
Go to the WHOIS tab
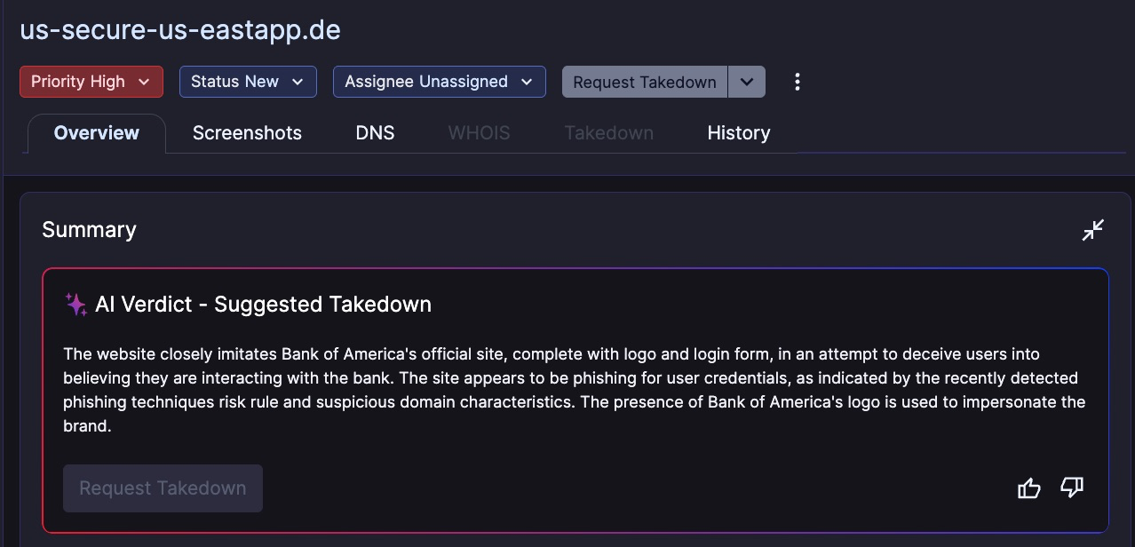pos(479,133)
